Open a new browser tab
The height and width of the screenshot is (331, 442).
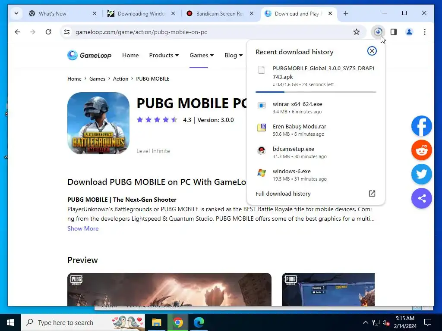tap(346, 13)
